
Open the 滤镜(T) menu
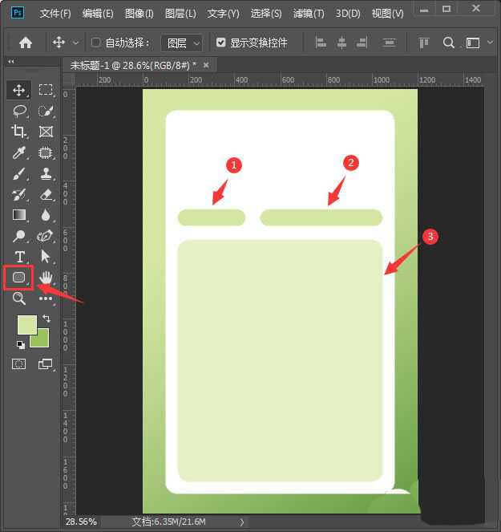pos(309,14)
